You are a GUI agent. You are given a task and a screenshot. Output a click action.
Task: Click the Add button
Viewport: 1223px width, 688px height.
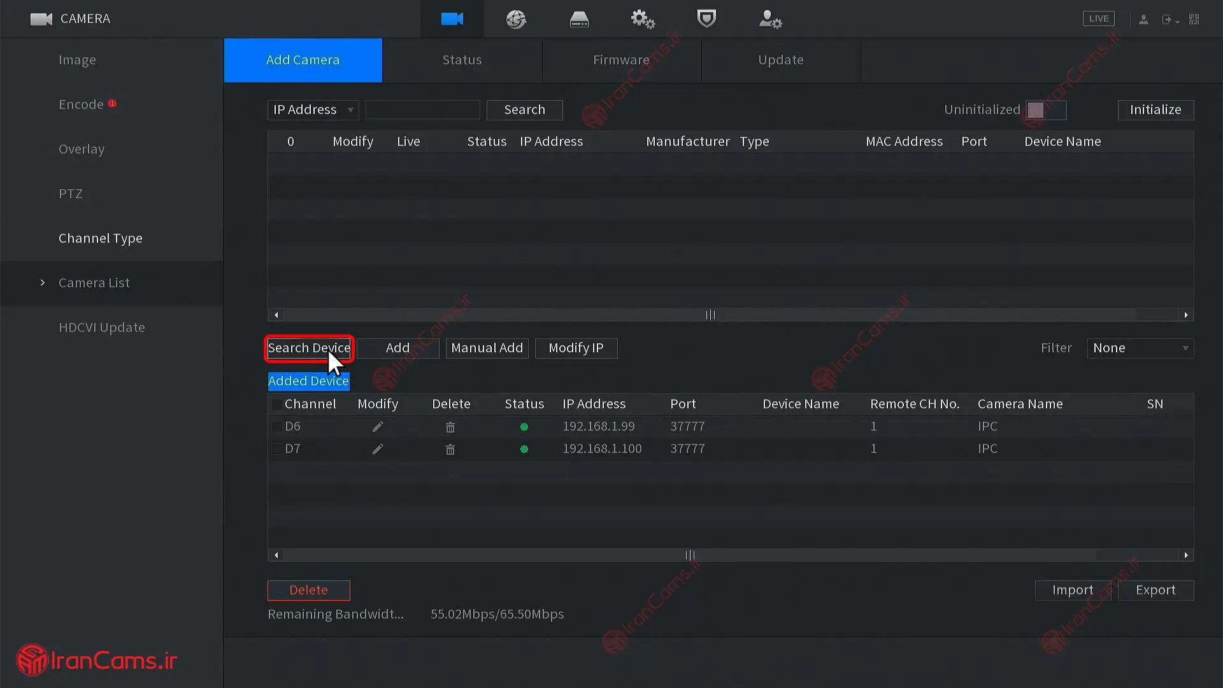(x=398, y=348)
